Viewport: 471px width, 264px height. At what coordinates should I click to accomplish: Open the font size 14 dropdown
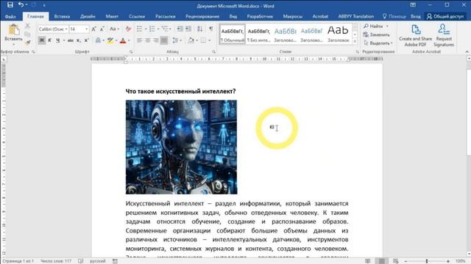click(x=87, y=29)
